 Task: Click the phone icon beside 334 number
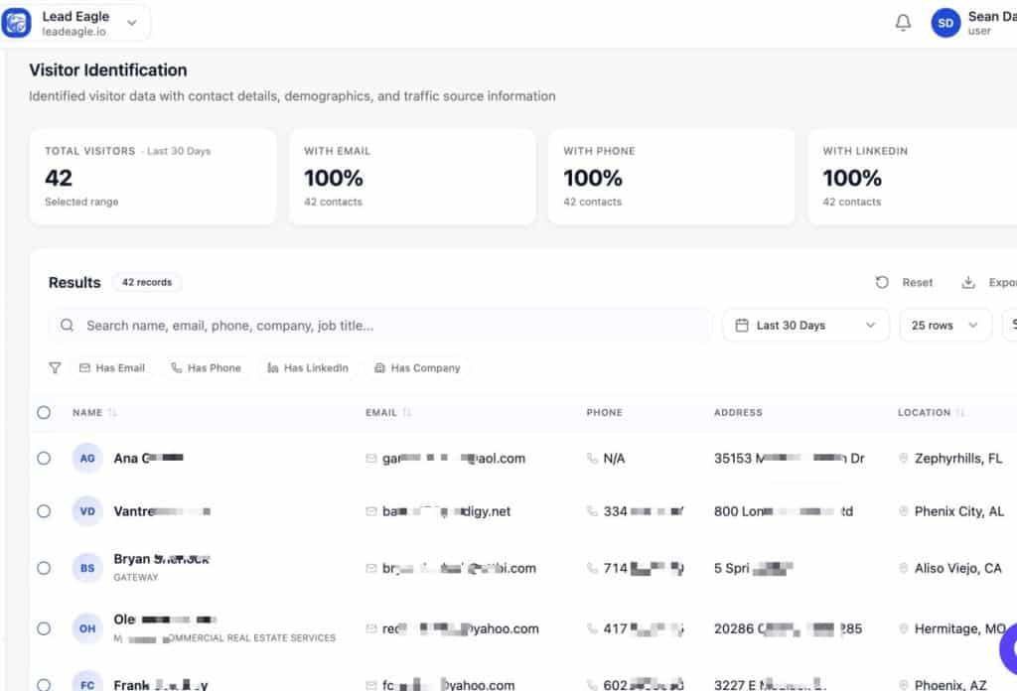[x=592, y=511]
